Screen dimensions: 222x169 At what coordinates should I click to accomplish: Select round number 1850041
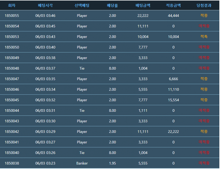(x=12, y=142)
